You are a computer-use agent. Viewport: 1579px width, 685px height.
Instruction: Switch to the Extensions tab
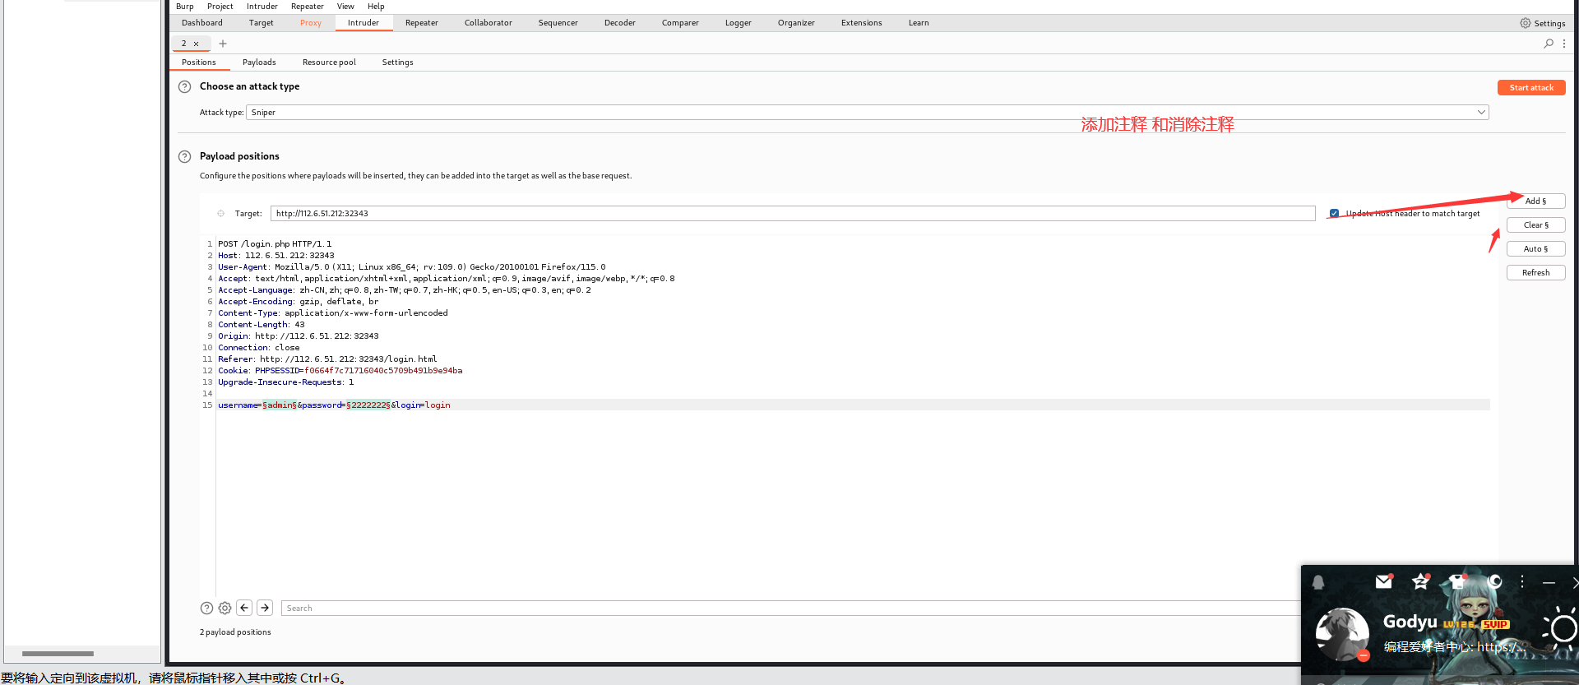point(862,23)
